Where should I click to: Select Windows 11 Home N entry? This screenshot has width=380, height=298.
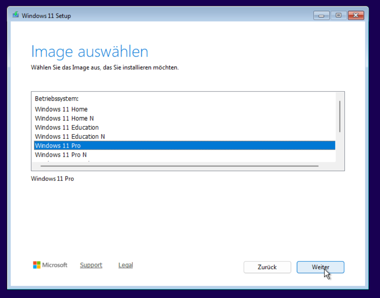tap(185, 118)
